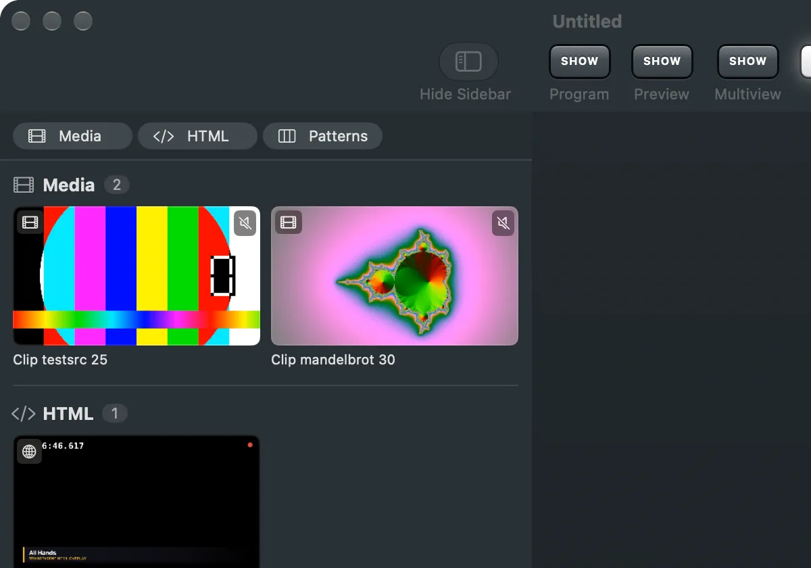Click the film icon in Media header

24,185
